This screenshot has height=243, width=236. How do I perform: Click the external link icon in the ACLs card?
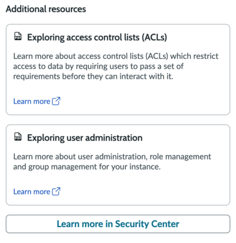[x=56, y=101]
